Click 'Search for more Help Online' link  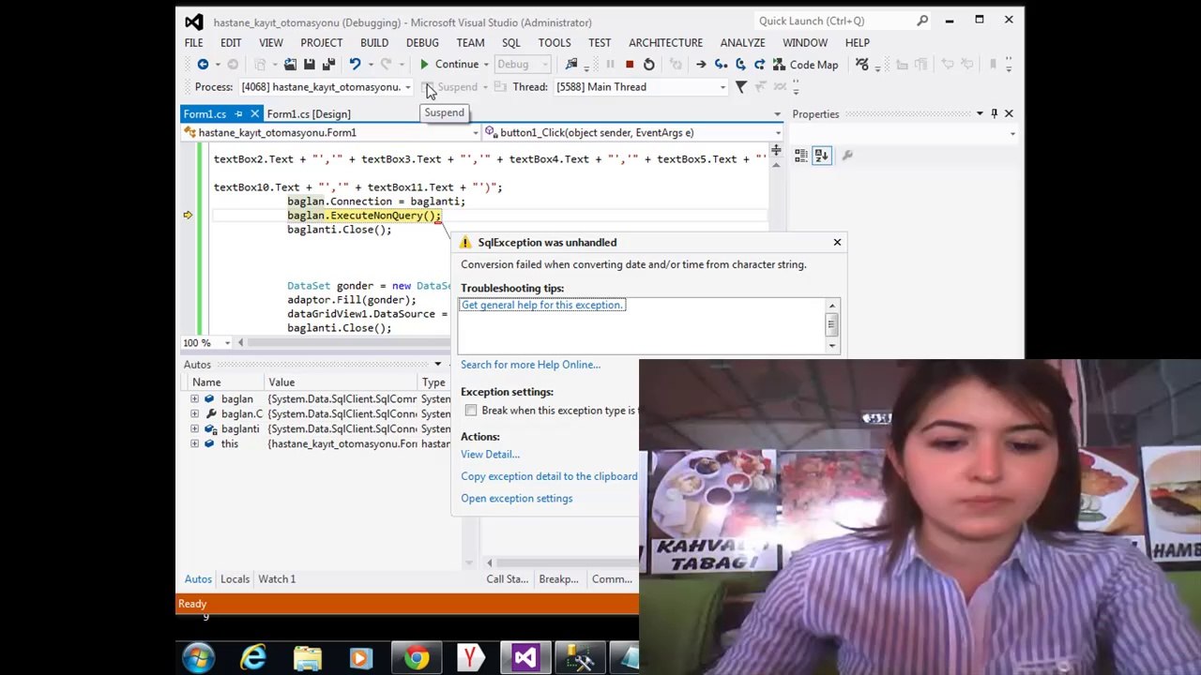coord(530,365)
